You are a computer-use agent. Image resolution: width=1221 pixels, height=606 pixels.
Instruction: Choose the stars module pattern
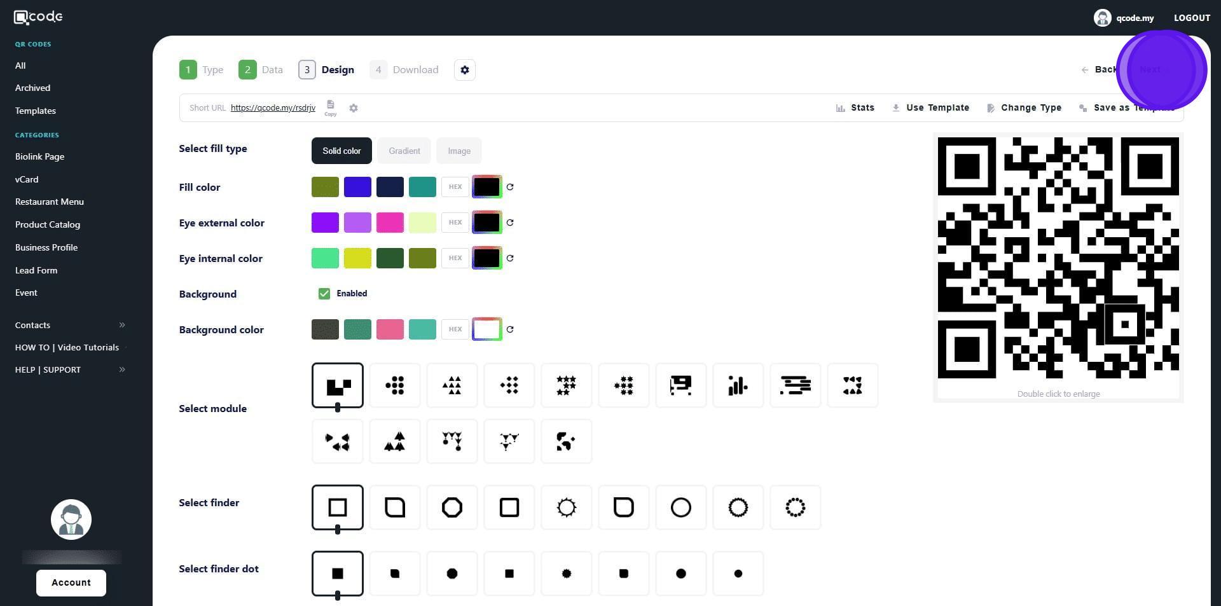click(x=566, y=385)
